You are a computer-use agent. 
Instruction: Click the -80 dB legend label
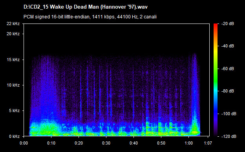coord(227,91)
